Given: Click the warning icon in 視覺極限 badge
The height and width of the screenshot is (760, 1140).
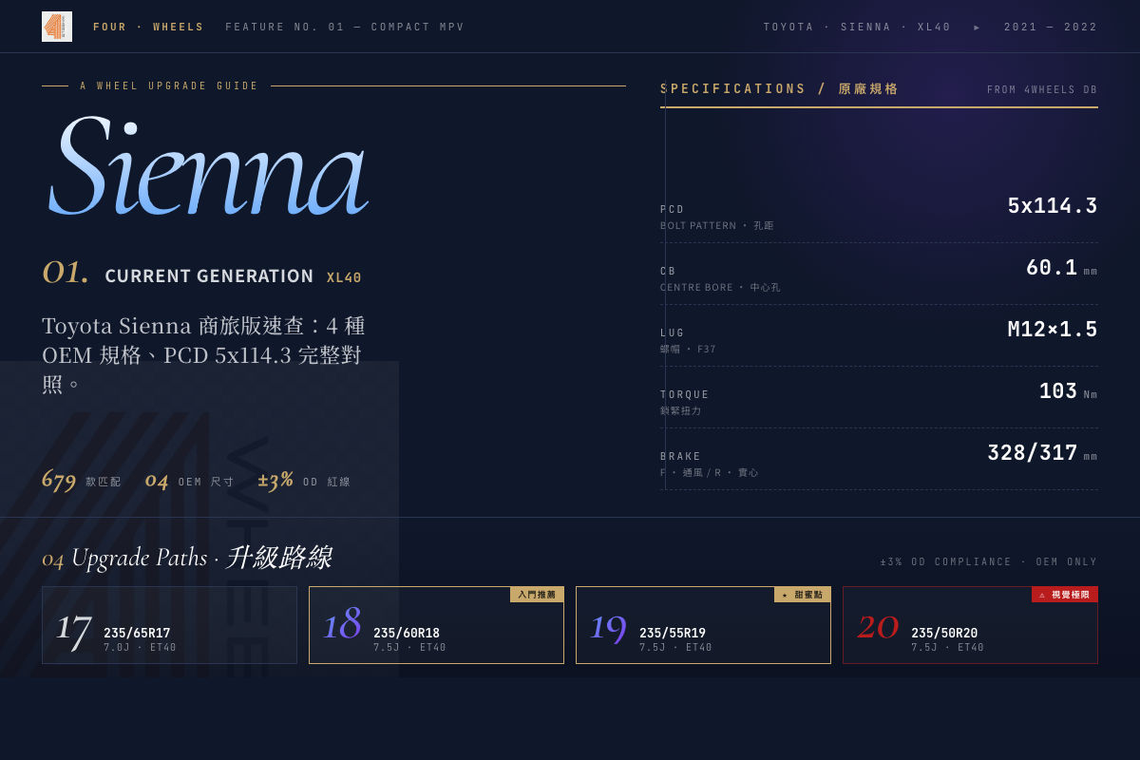Looking at the screenshot, I should [x=1042, y=595].
